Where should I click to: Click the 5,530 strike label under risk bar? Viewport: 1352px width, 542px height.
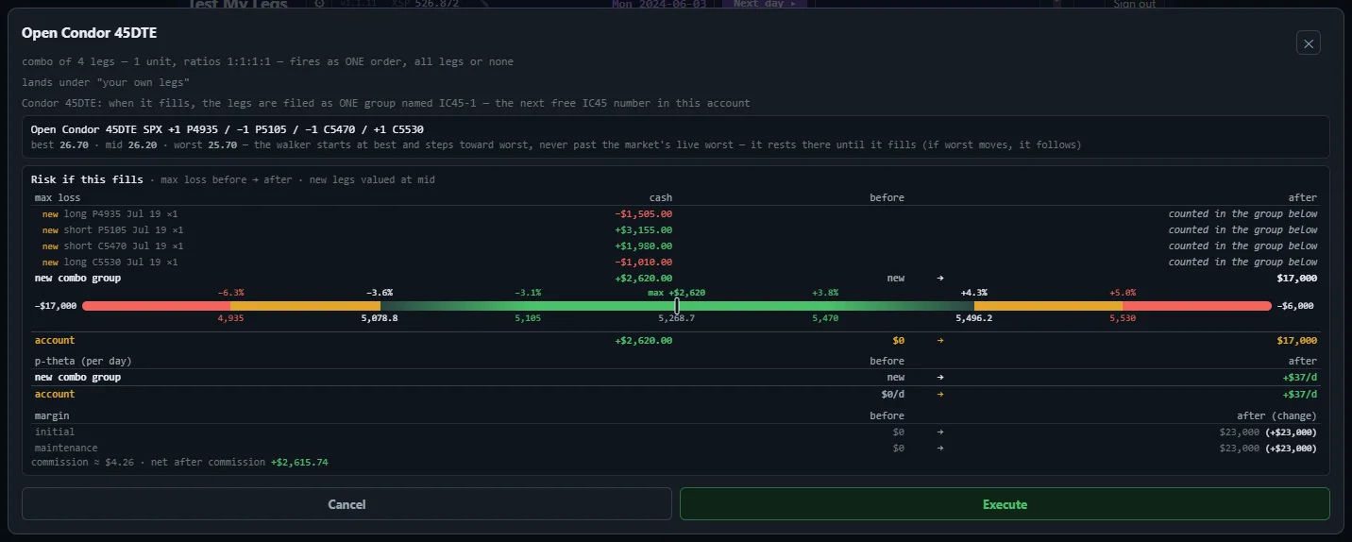(x=1123, y=318)
